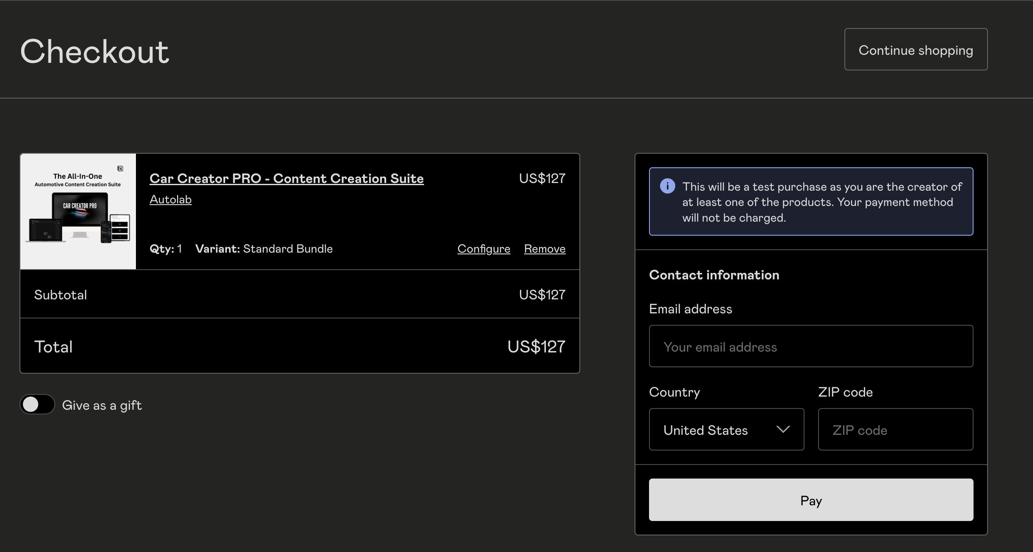Click the 'Email address' field label
Viewport: 1033px width, 552px height.
tap(690, 309)
